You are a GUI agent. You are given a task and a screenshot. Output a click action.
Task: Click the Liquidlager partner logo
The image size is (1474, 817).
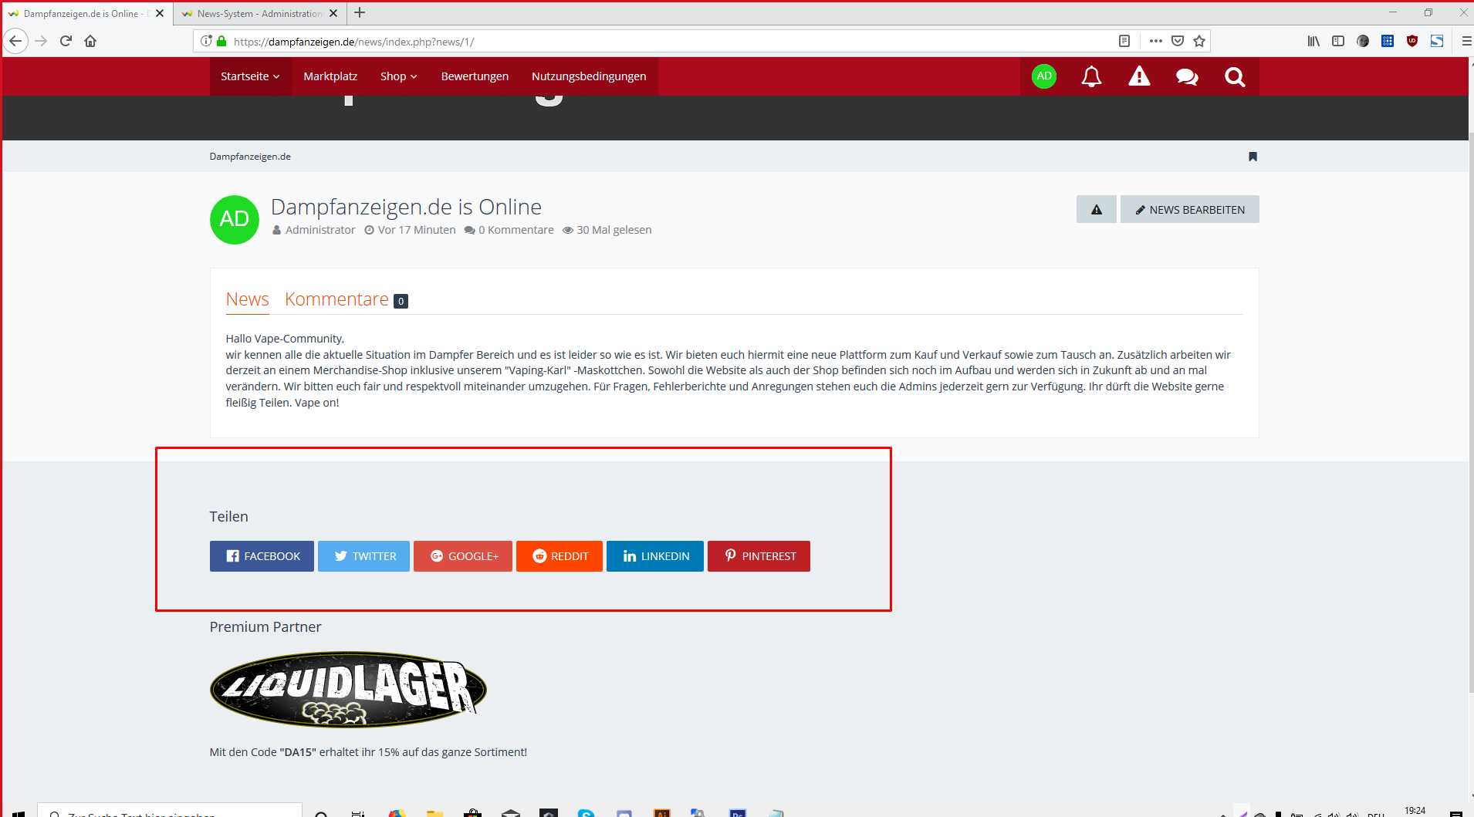pyautogui.click(x=348, y=689)
